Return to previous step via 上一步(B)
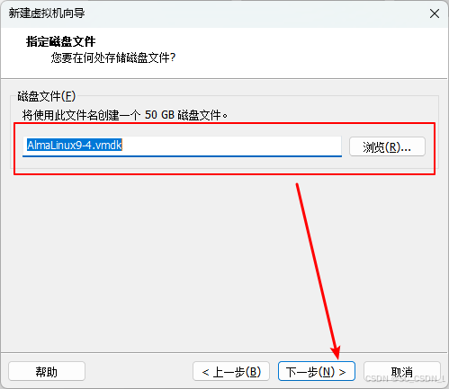 [231, 371]
